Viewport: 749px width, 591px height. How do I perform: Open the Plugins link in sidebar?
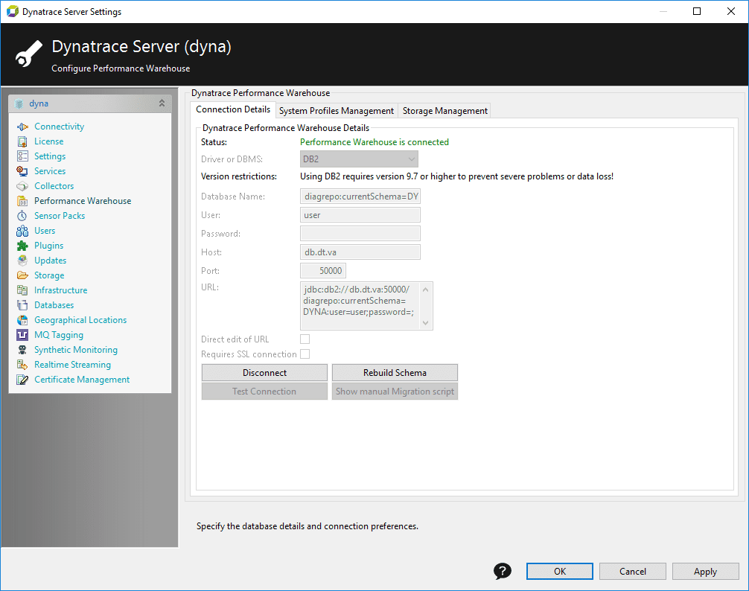coord(48,246)
